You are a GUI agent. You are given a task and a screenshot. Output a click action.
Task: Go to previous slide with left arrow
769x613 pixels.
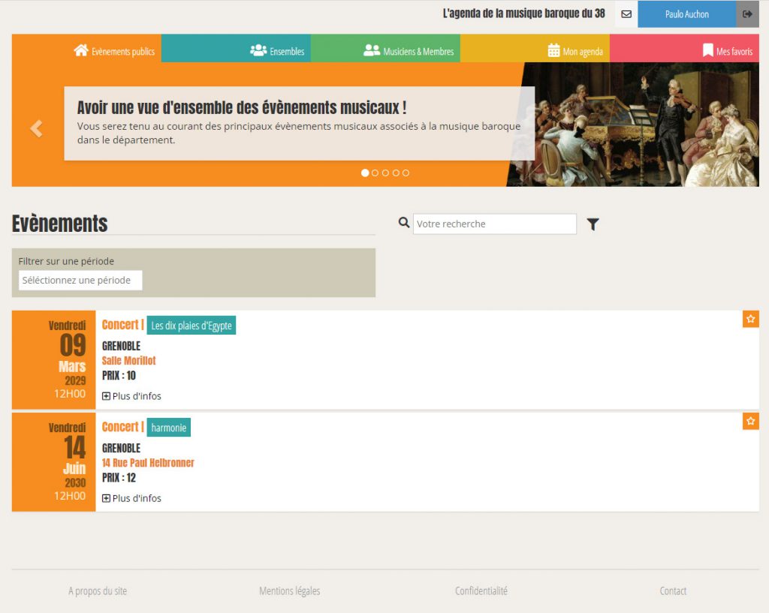[x=36, y=128]
